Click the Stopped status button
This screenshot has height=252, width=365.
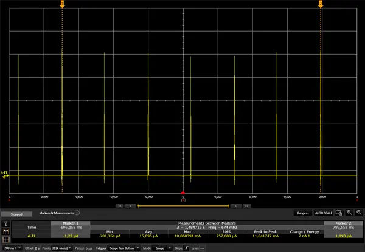17,214
